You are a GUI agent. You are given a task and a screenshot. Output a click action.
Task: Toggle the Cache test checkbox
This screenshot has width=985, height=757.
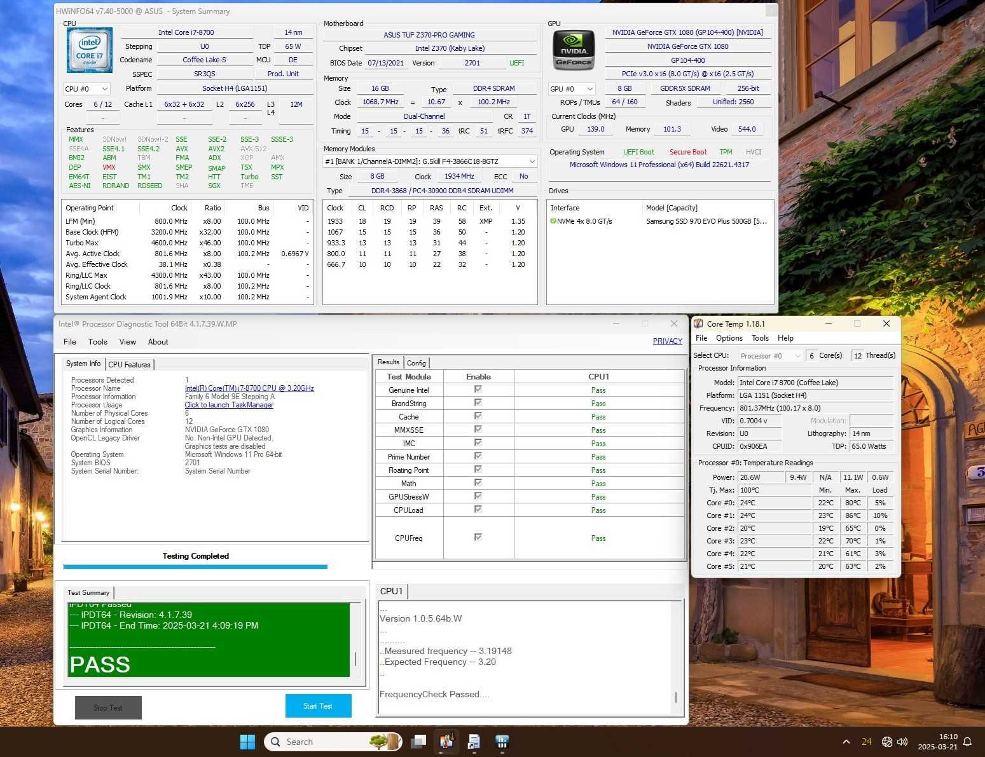coord(478,416)
